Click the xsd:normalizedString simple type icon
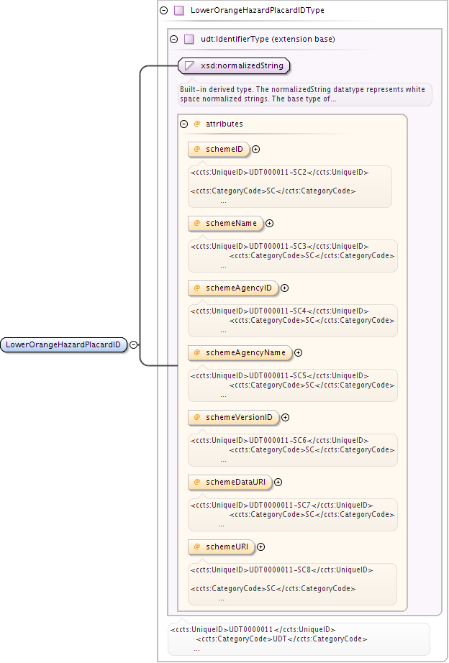This screenshot has width=449, height=663. coord(190,66)
